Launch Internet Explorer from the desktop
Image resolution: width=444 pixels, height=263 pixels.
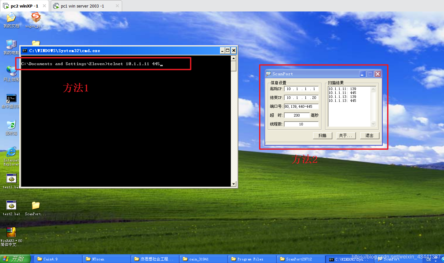tap(11, 157)
